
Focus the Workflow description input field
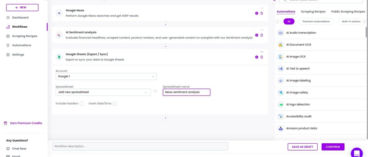140,146
